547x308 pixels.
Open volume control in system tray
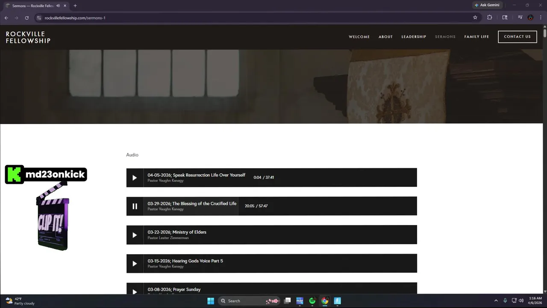521,301
